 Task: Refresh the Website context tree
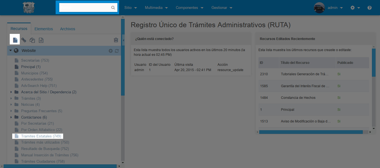(x=117, y=51)
